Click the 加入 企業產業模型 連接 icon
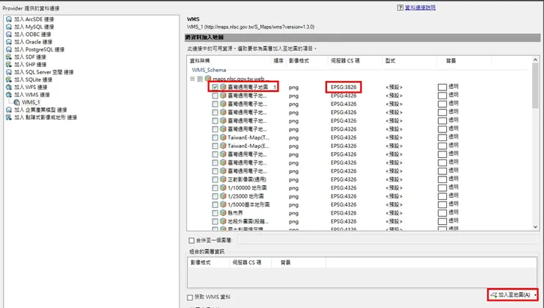 (9, 110)
